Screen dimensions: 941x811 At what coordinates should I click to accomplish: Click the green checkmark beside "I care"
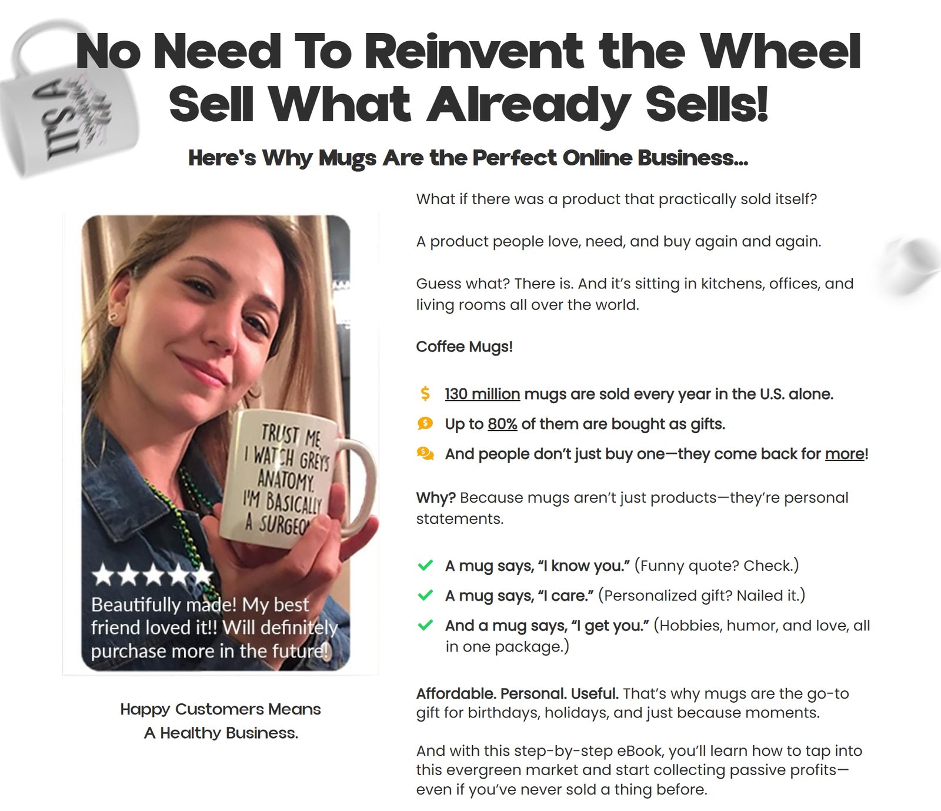coord(425,596)
